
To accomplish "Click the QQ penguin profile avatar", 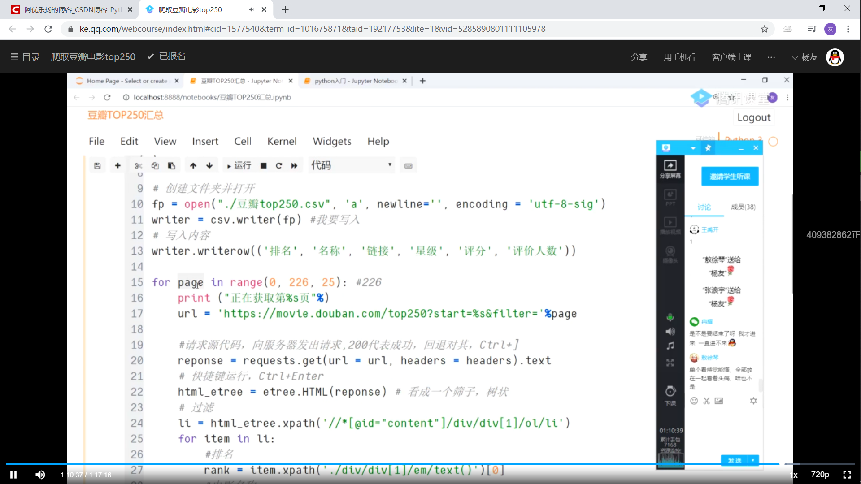I will click(x=835, y=57).
